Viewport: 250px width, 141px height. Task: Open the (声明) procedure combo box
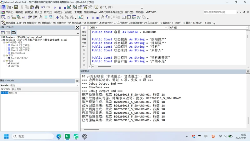click(209, 28)
